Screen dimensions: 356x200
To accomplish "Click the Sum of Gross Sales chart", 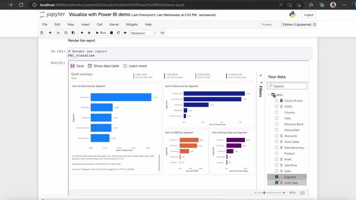I will pos(233,152).
